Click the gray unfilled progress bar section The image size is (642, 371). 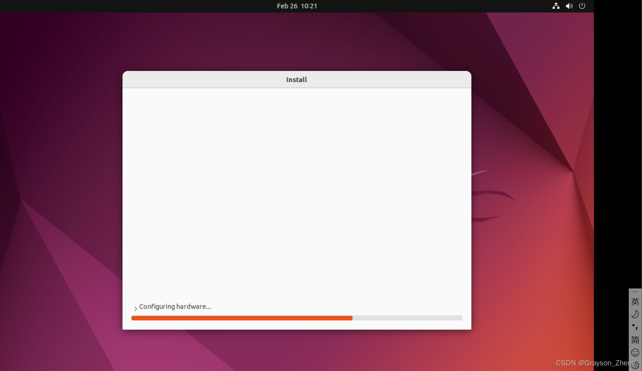407,318
